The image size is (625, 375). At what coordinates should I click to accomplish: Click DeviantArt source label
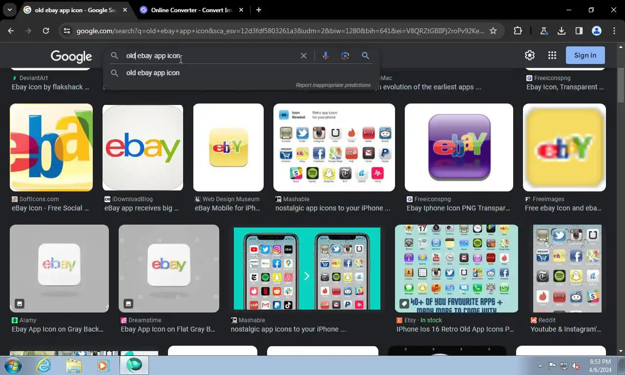pos(30,78)
